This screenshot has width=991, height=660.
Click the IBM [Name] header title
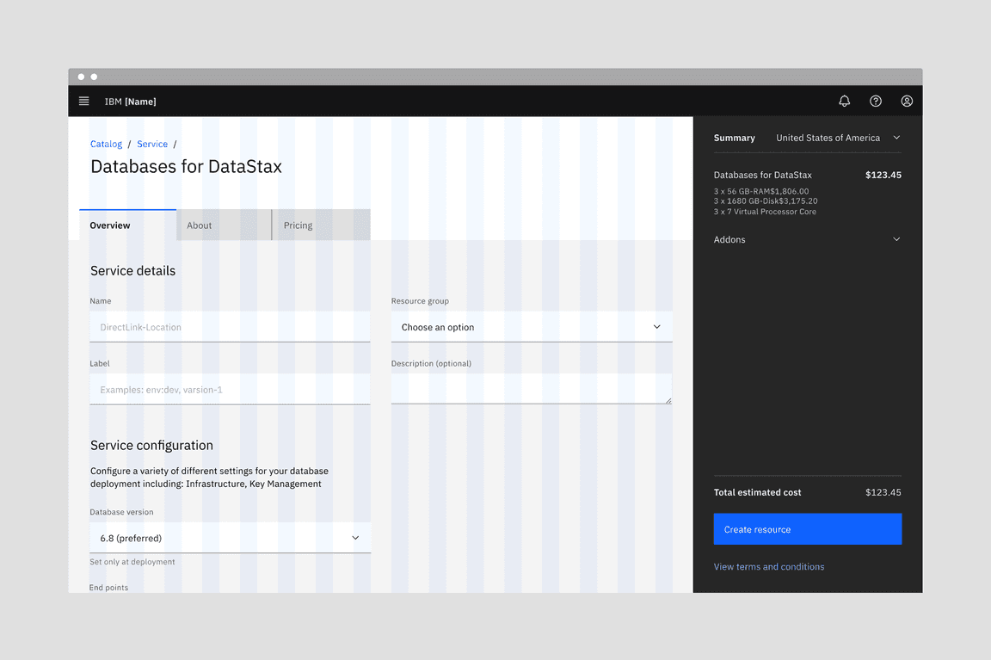pos(130,102)
